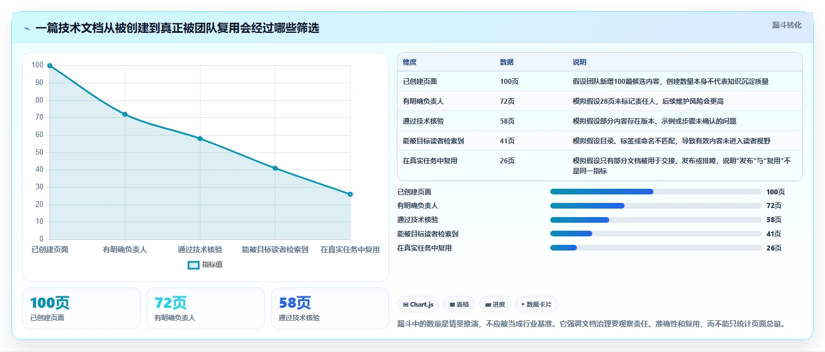Click table value 58页
825x352 pixels.
coord(507,121)
